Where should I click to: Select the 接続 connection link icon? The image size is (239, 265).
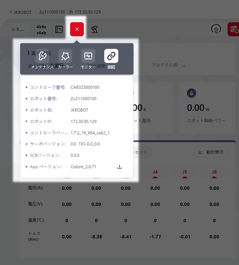click(x=111, y=56)
